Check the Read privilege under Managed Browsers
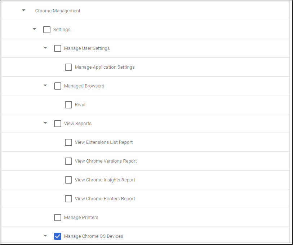293x245 pixels. pos(68,104)
